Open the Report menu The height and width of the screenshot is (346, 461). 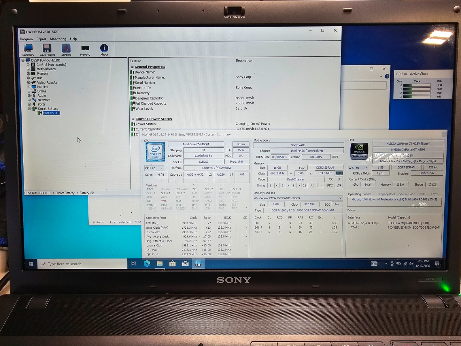(41, 39)
